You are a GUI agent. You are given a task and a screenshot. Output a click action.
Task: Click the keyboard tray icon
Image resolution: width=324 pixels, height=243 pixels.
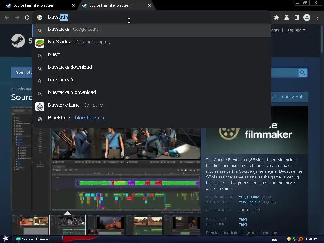click(275, 240)
